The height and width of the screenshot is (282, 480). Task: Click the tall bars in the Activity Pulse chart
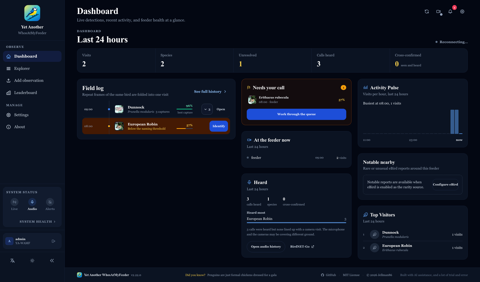[x=454, y=122]
